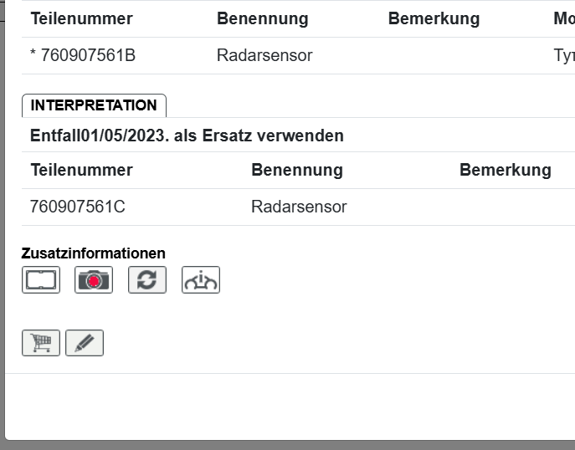Open the vehicle information icon
575x450 pixels.
[201, 280]
